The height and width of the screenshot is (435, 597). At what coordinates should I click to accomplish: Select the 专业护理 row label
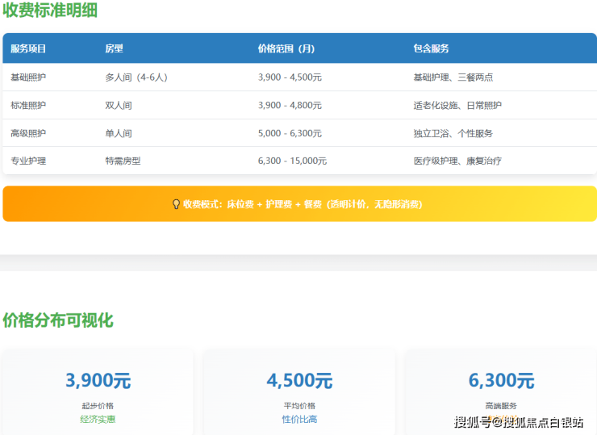[x=28, y=161]
